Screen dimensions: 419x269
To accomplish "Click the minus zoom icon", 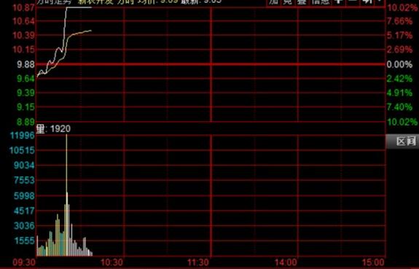I will click(x=353, y=2).
